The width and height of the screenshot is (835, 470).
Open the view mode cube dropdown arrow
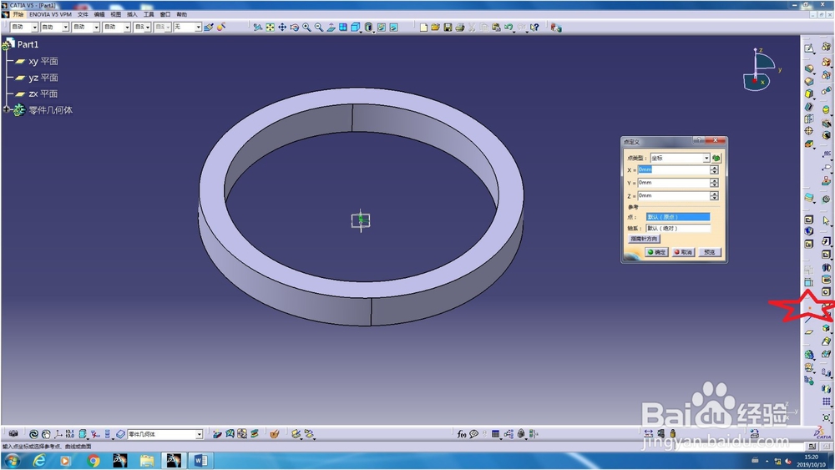[361, 32]
